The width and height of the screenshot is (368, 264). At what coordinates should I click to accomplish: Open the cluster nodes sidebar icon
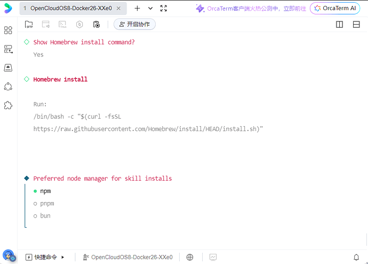8,87
